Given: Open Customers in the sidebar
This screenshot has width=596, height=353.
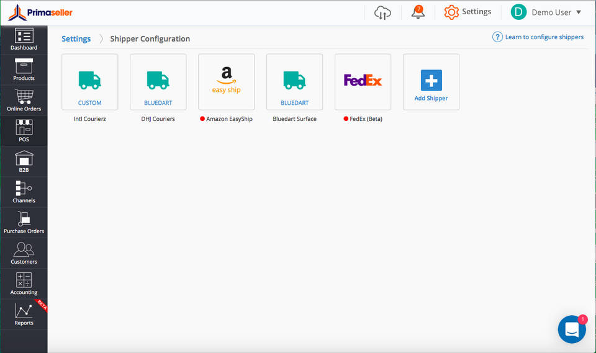Looking at the screenshot, I should tap(24, 253).
